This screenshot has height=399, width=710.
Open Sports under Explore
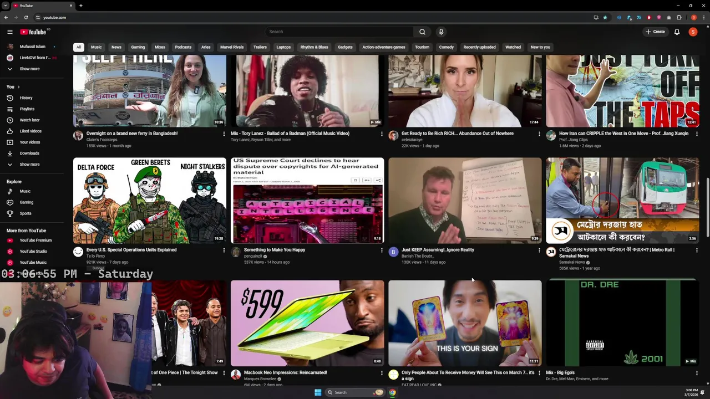point(26,213)
